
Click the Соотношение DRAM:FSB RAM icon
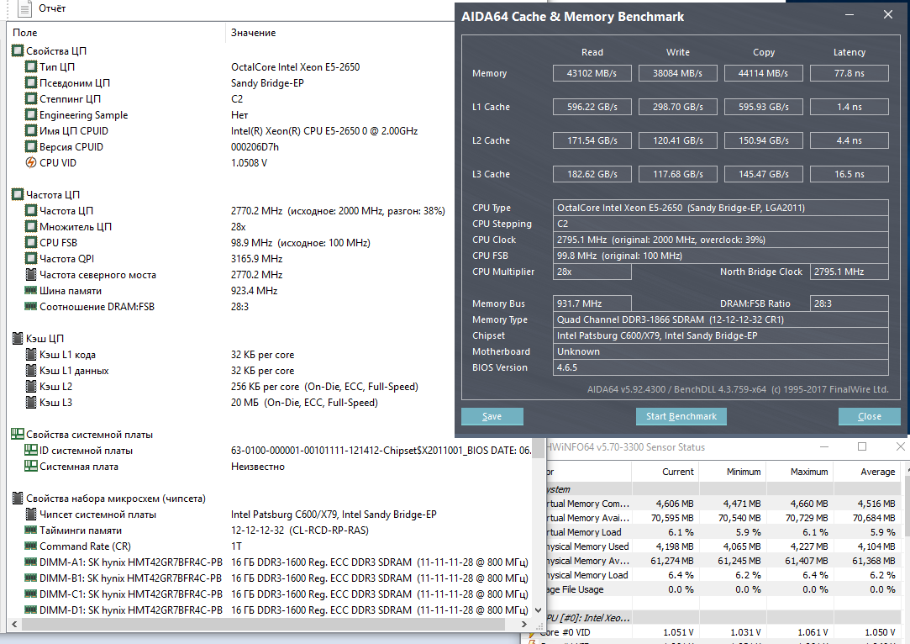click(x=31, y=307)
